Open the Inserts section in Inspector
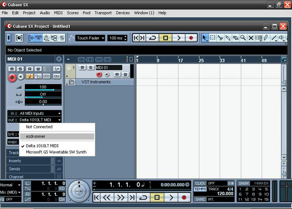This screenshot has width=292, height=209. (15, 161)
